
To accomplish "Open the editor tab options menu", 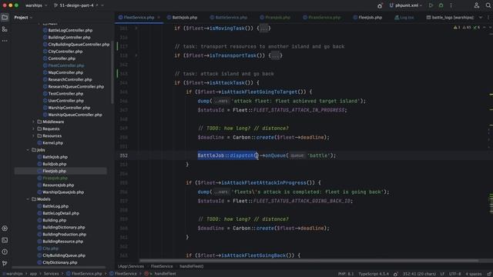I will [x=488, y=17].
